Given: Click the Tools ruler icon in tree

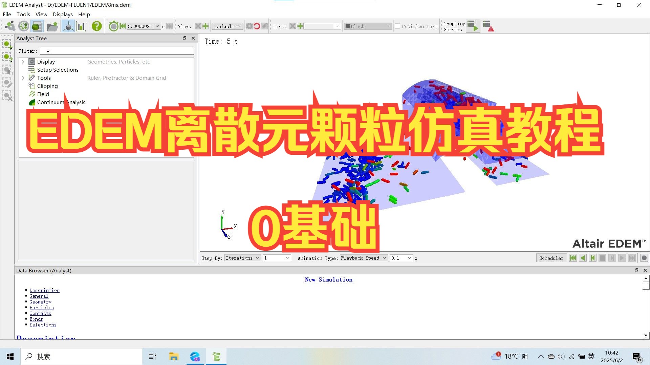Looking at the screenshot, I should pyautogui.click(x=32, y=78).
